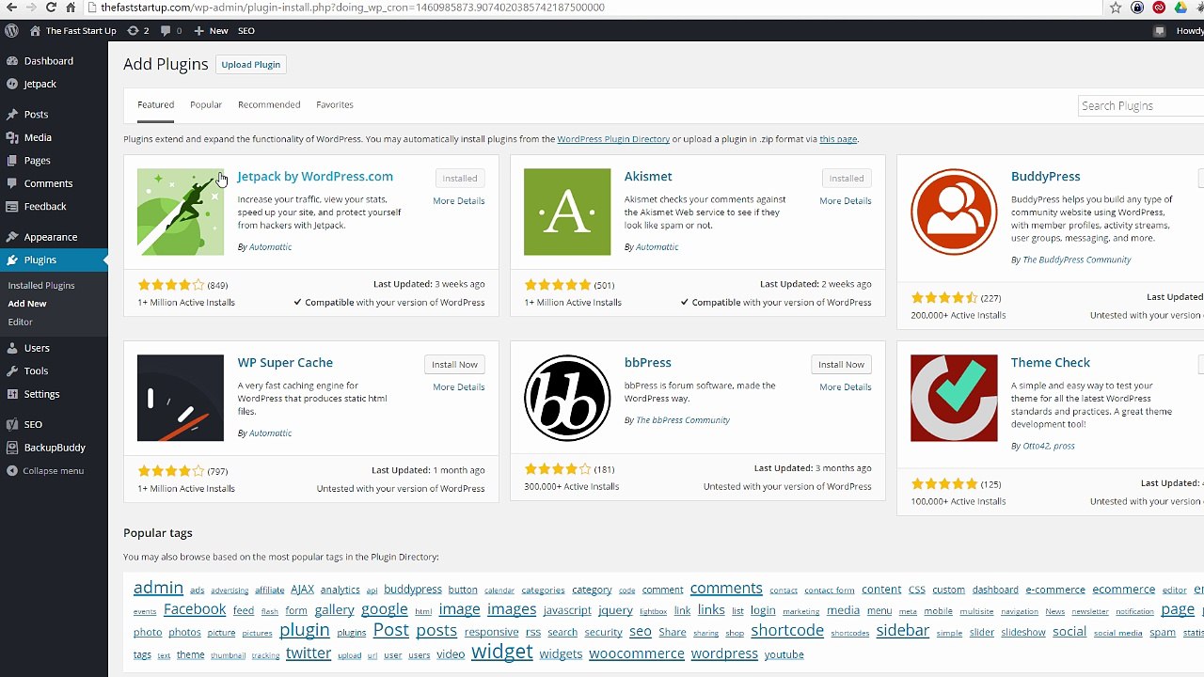Open Jetpack sidebar icon
This screenshot has width=1204, height=677.
pos(12,84)
